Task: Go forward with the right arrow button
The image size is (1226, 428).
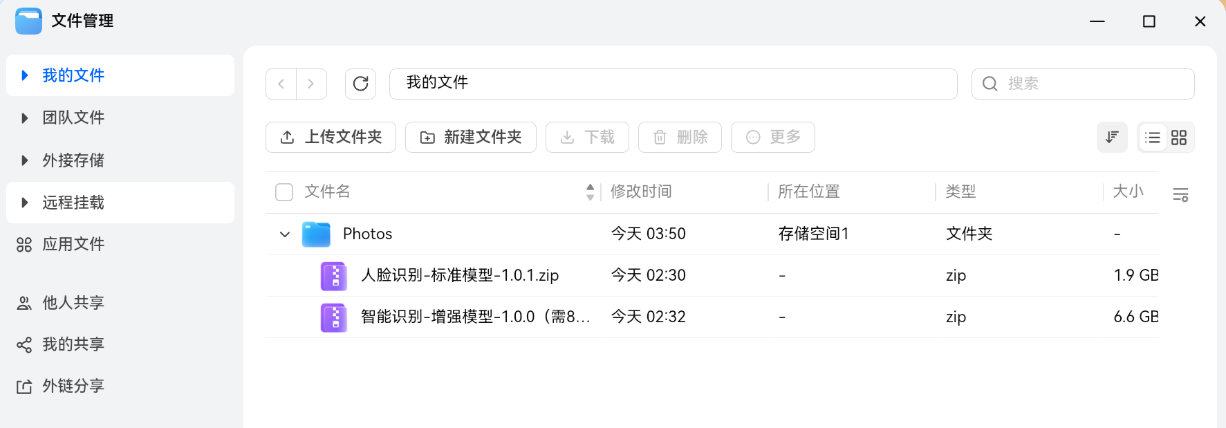Action: [x=311, y=84]
